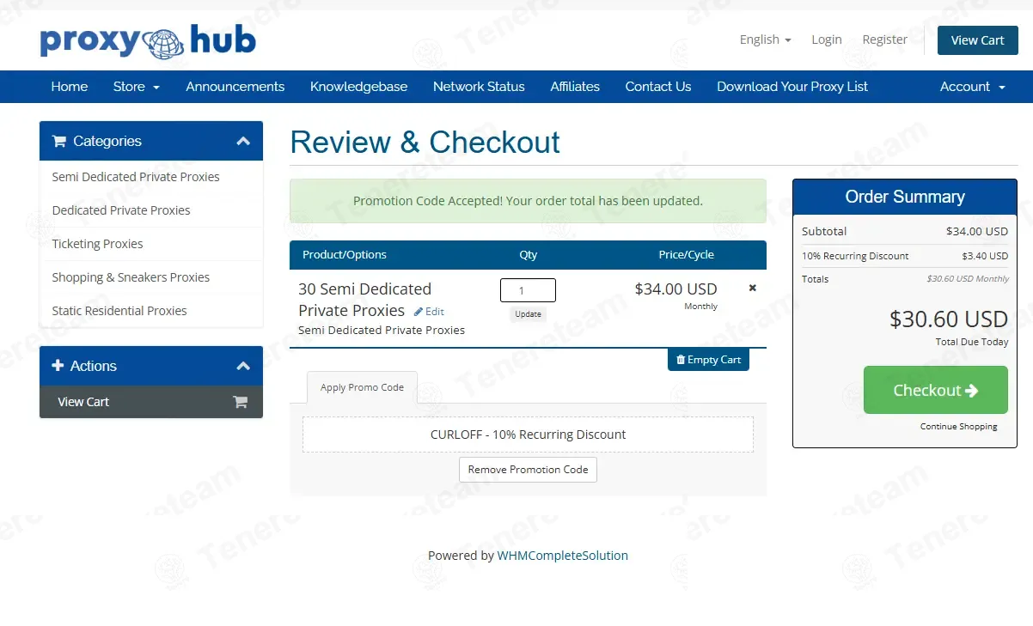Open the Knowledgebase page
Image resolution: width=1033 pixels, height=626 pixels.
(358, 87)
